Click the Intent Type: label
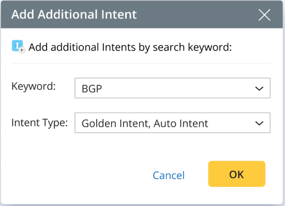Viewport: 285px width, 206px height. click(x=40, y=123)
